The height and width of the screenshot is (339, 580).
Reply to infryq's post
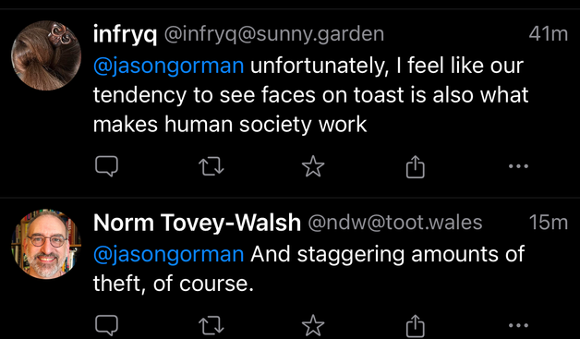tap(106, 165)
